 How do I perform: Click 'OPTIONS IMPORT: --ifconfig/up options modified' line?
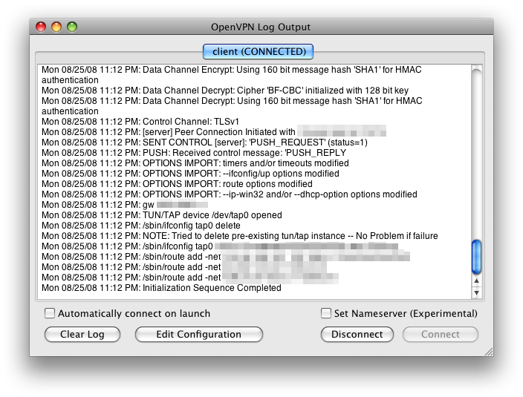point(190,174)
